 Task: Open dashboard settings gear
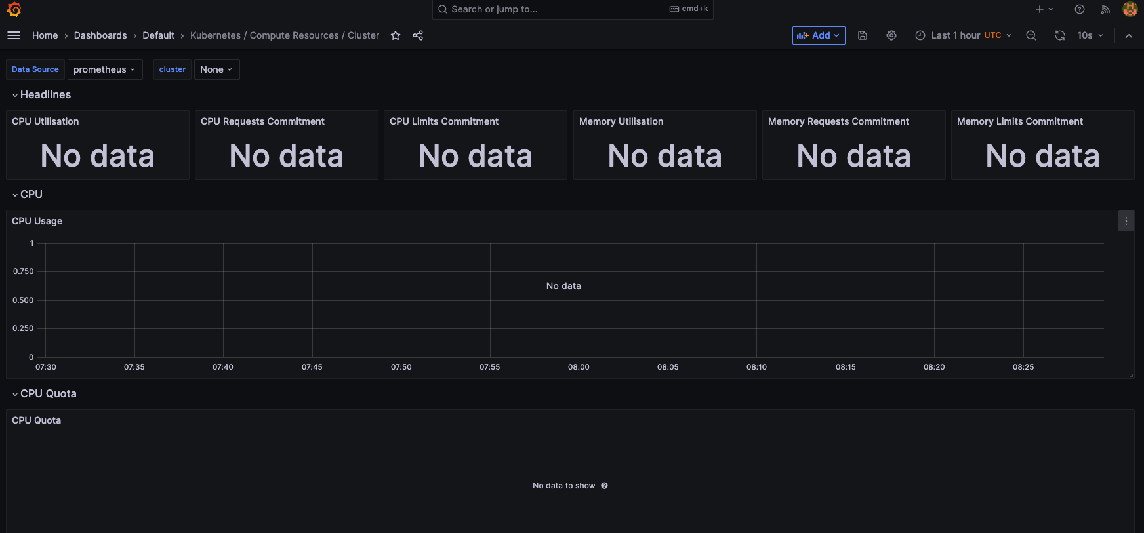tap(891, 35)
